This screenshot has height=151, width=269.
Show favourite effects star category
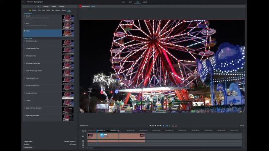tap(30, 10)
